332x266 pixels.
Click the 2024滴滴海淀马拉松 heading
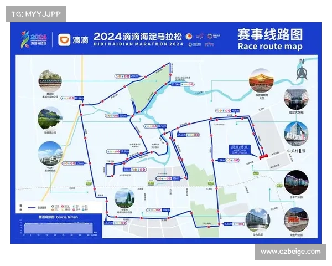point(138,37)
